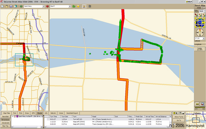Screen dimensions: 206x129
Task: Pan map southeast with arrow icon
Action: coord(204,26)
